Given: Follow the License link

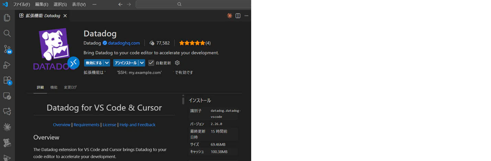Looking at the screenshot, I should (x=109, y=125).
